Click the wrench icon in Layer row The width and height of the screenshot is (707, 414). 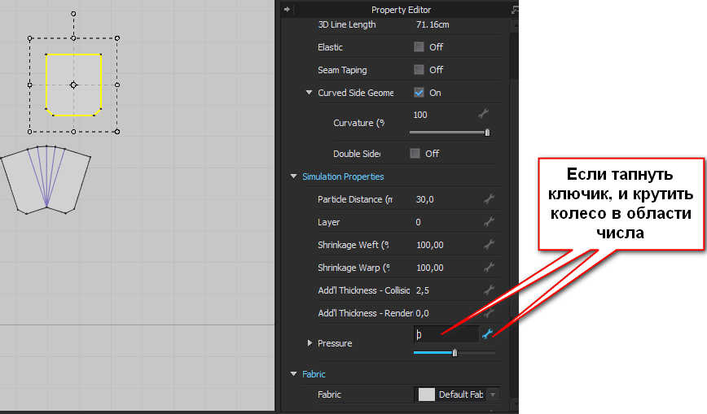(x=489, y=222)
